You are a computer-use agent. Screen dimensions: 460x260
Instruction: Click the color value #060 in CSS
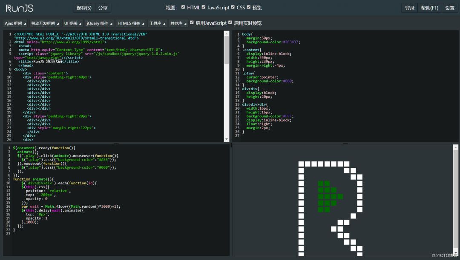[x=287, y=81]
